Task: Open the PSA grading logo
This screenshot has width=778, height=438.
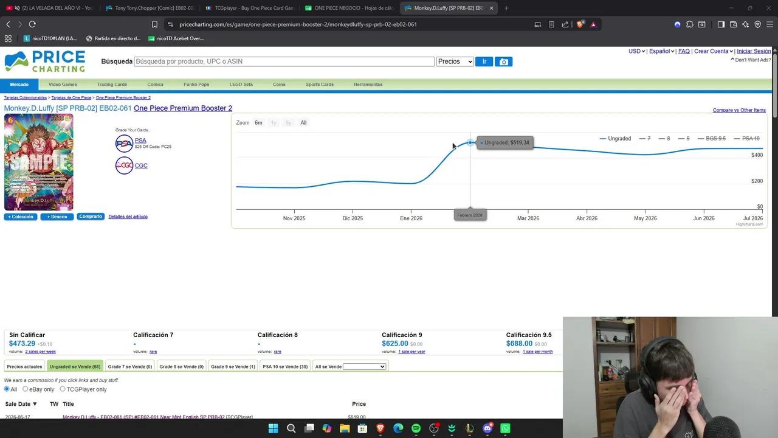Action: pyautogui.click(x=124, y=144)
